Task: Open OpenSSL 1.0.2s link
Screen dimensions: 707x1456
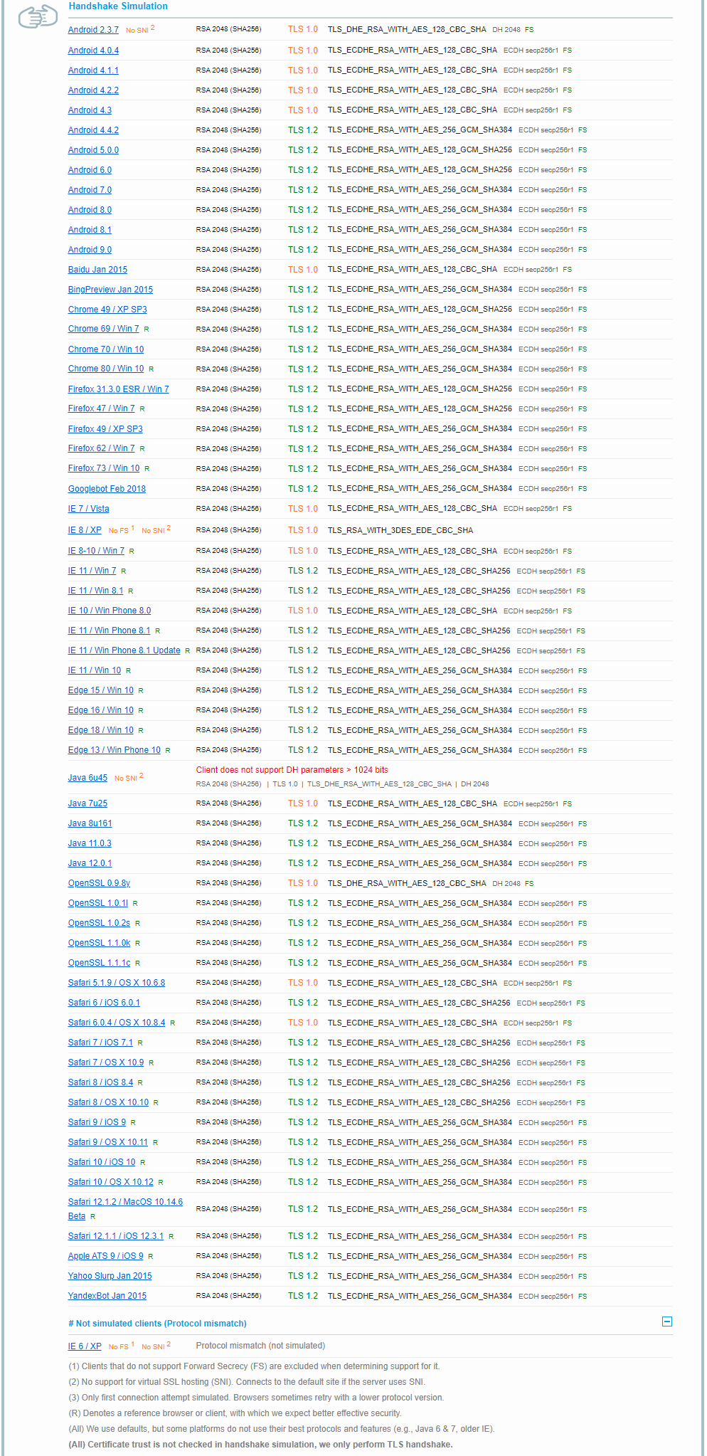Action: coord(99,923)
